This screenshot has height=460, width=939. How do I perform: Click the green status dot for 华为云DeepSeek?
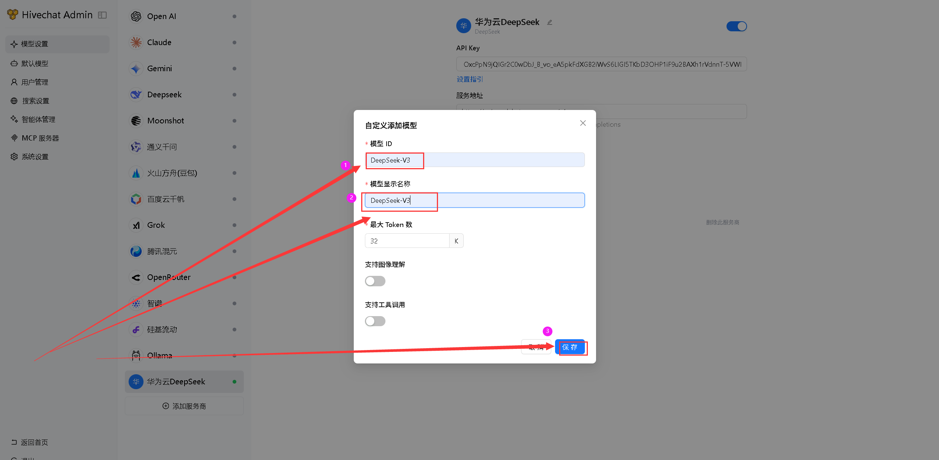point(234,382)
